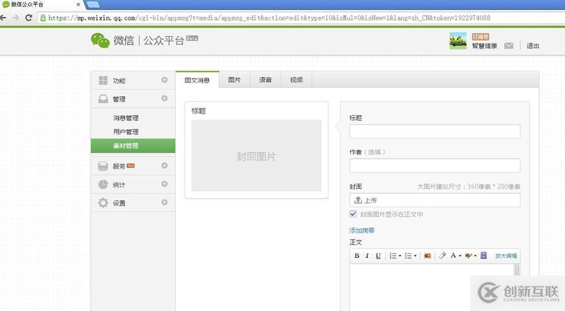This screenshot has width=565, height=311.
Task: Expand the 统计 sidebar section
Action: click(164, 184)
